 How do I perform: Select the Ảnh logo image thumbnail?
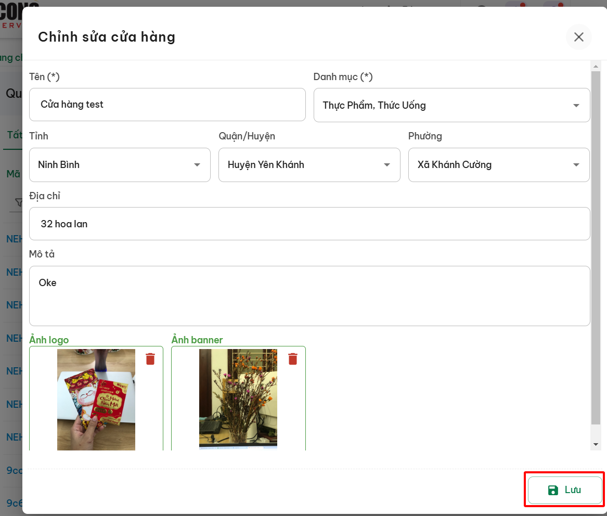[96, 399]
